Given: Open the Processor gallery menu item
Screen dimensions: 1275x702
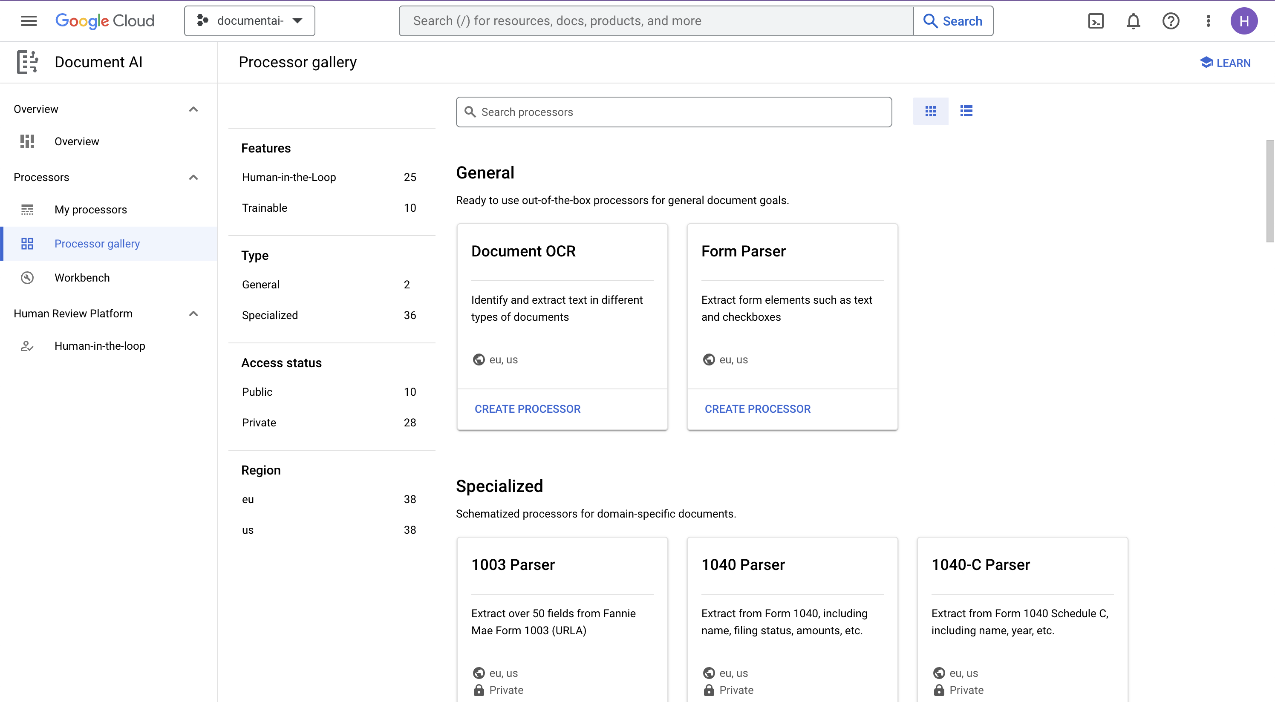Looking at the screenshot, I should coord(97,243).
